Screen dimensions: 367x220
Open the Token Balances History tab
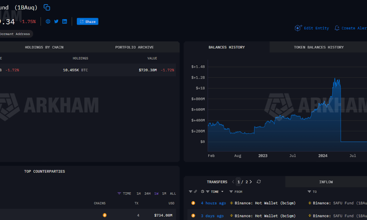[x=318, y=47]
